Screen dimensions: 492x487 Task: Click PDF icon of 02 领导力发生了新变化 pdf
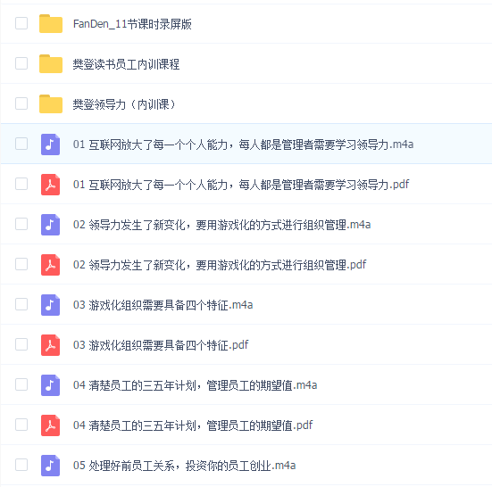pos(50,265)
